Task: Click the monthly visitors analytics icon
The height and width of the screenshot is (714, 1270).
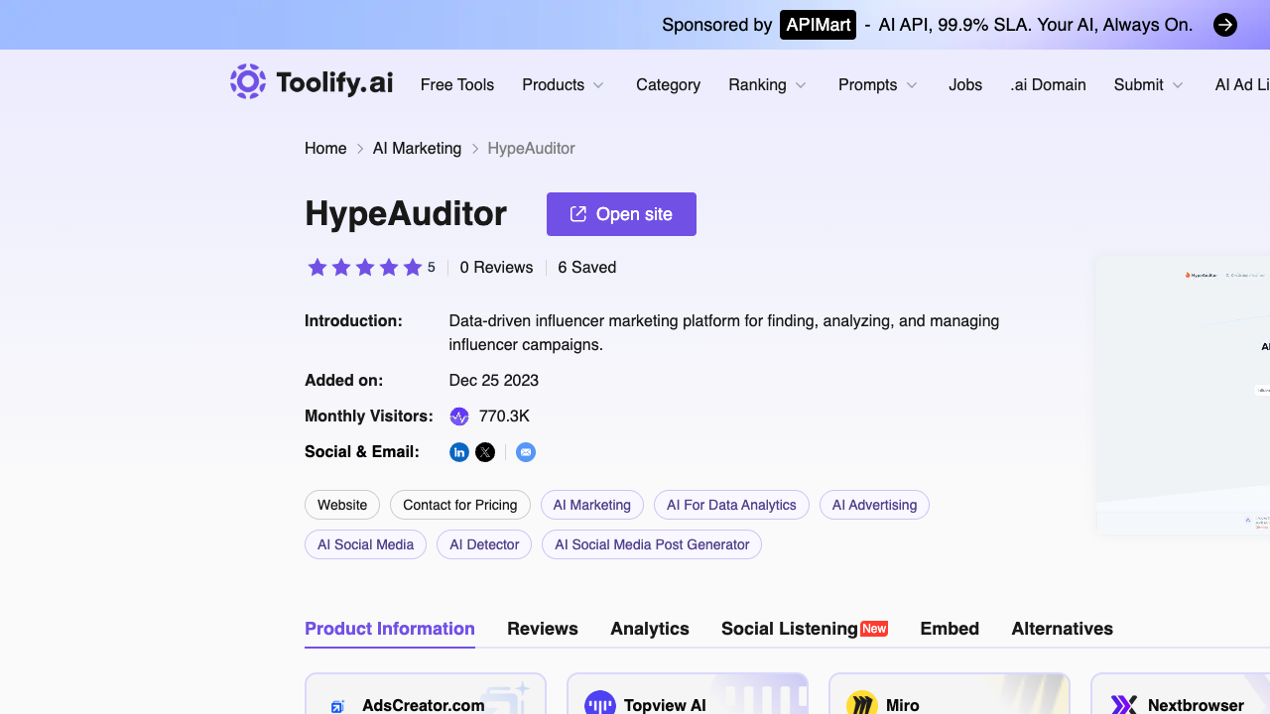Action: [x=459, y=416]
